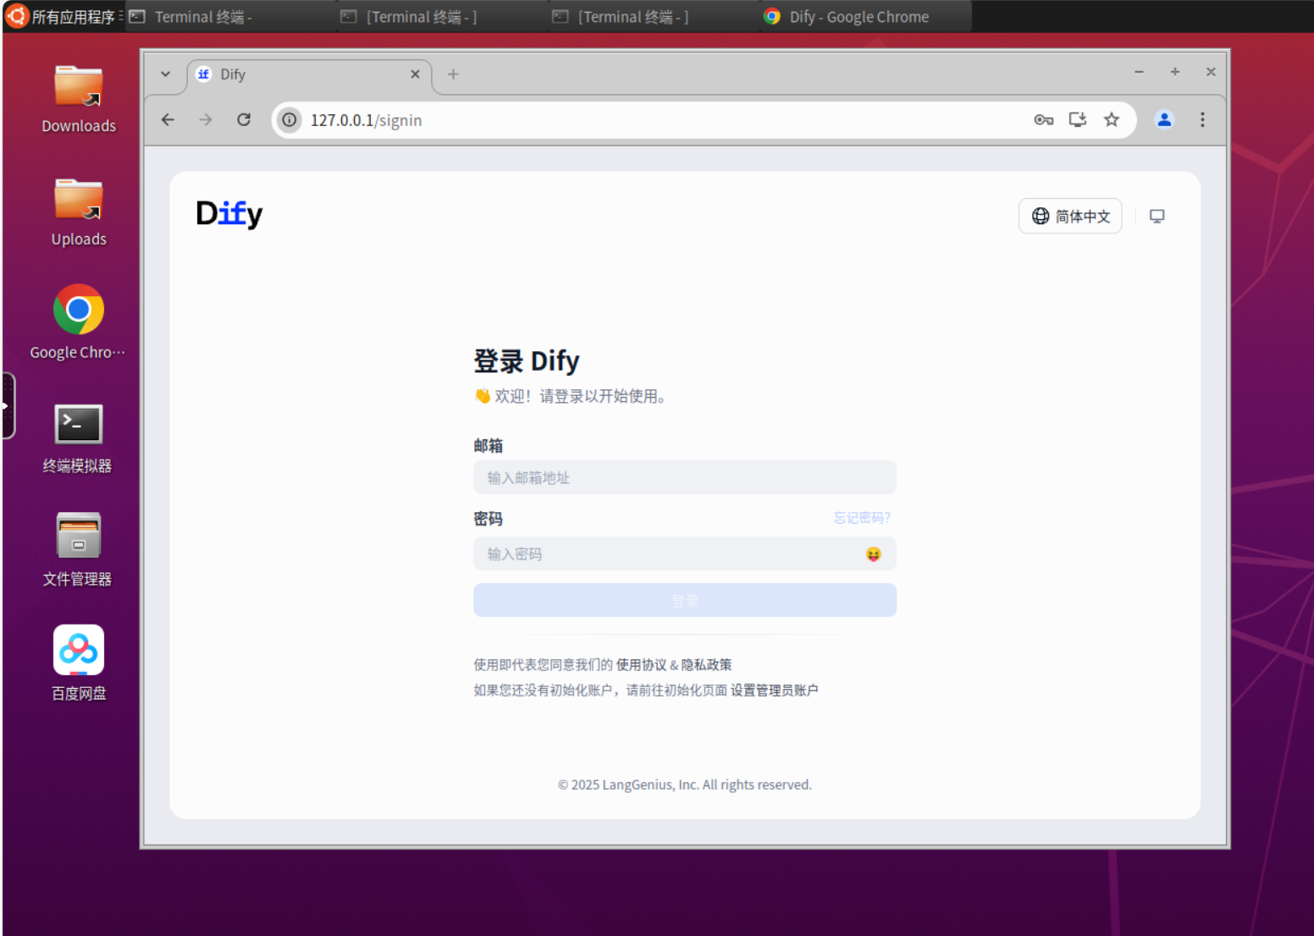
Task: Focus the 密码 password input field
Action: pos(684,553)
